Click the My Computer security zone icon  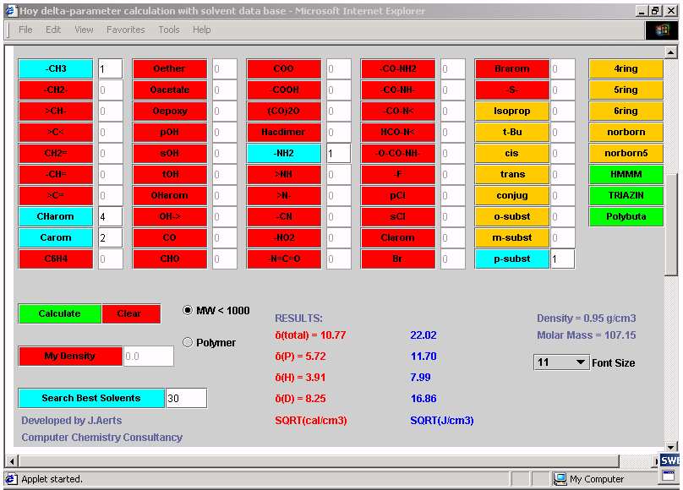tap(560, 479)
